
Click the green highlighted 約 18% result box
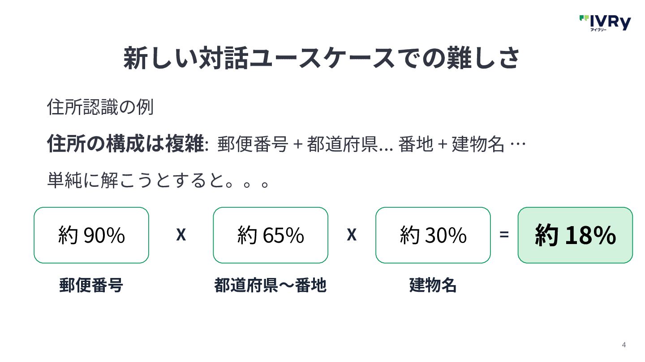point(575,235)
